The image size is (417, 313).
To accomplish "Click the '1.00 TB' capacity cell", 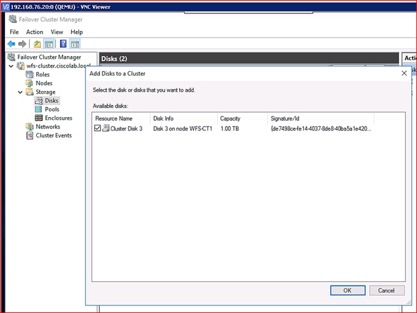I will pyautogui.click(x=230, y=129).
